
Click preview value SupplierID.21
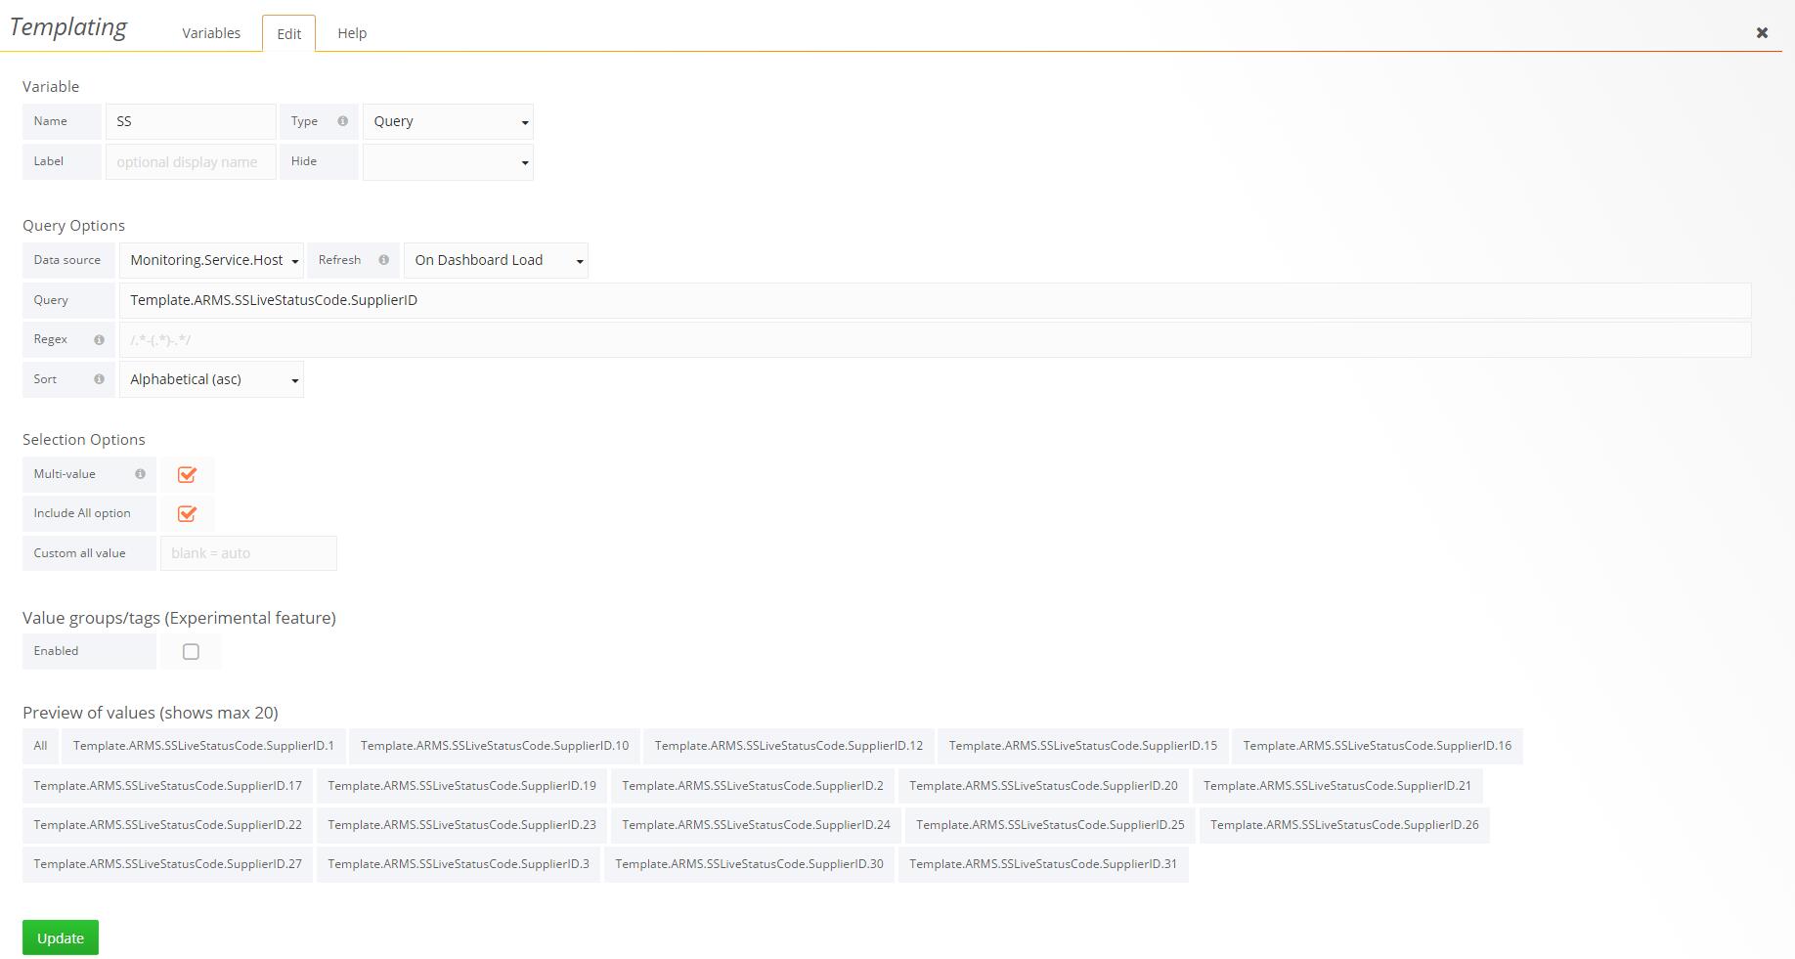pyautogui.click(x=1337, y=786)
